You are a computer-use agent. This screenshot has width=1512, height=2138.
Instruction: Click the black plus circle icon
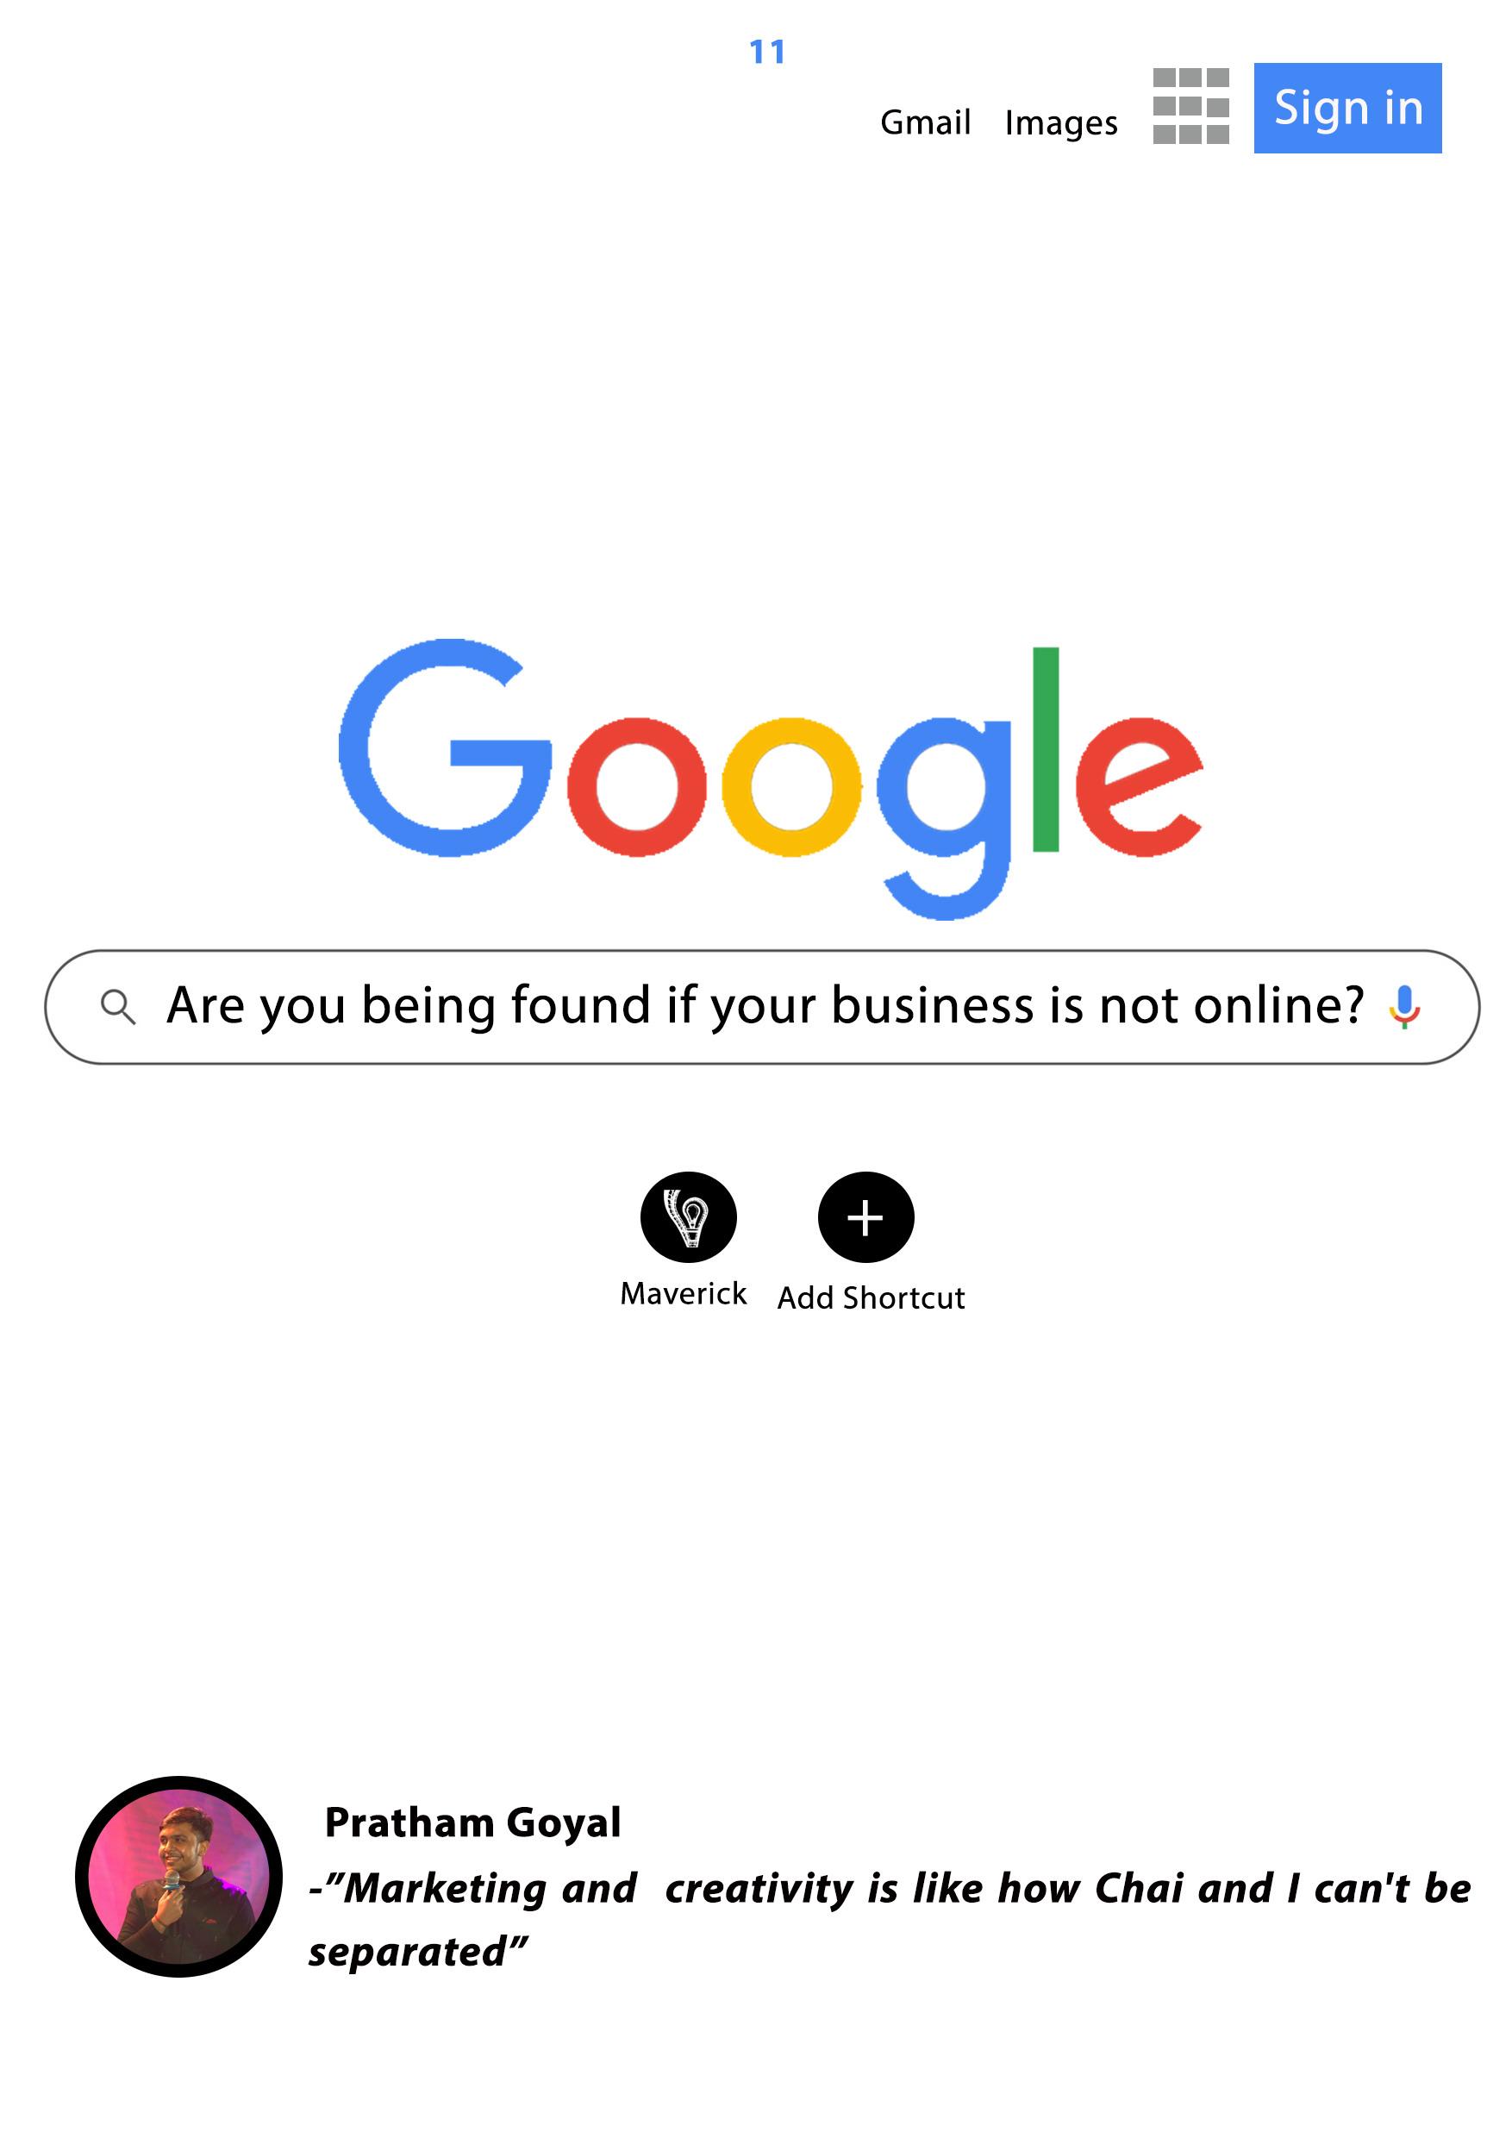coord(865,1217)
